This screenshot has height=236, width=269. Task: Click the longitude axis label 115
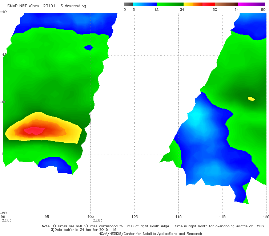tap(222, 217)
